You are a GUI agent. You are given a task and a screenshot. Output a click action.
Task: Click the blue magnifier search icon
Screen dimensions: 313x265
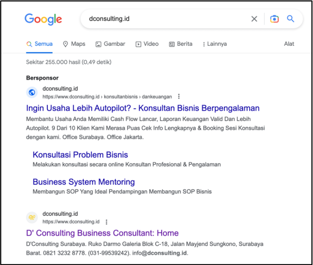(x=290, y=19)
